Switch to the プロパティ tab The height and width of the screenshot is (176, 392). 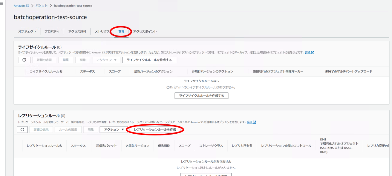pos(52,32)
